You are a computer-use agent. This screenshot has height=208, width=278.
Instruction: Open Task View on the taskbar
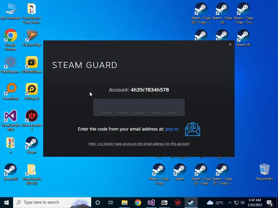pos(111,203)
